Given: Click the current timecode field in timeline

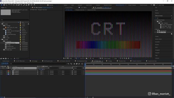Looking at the screenshot, I should click(5, 63).
